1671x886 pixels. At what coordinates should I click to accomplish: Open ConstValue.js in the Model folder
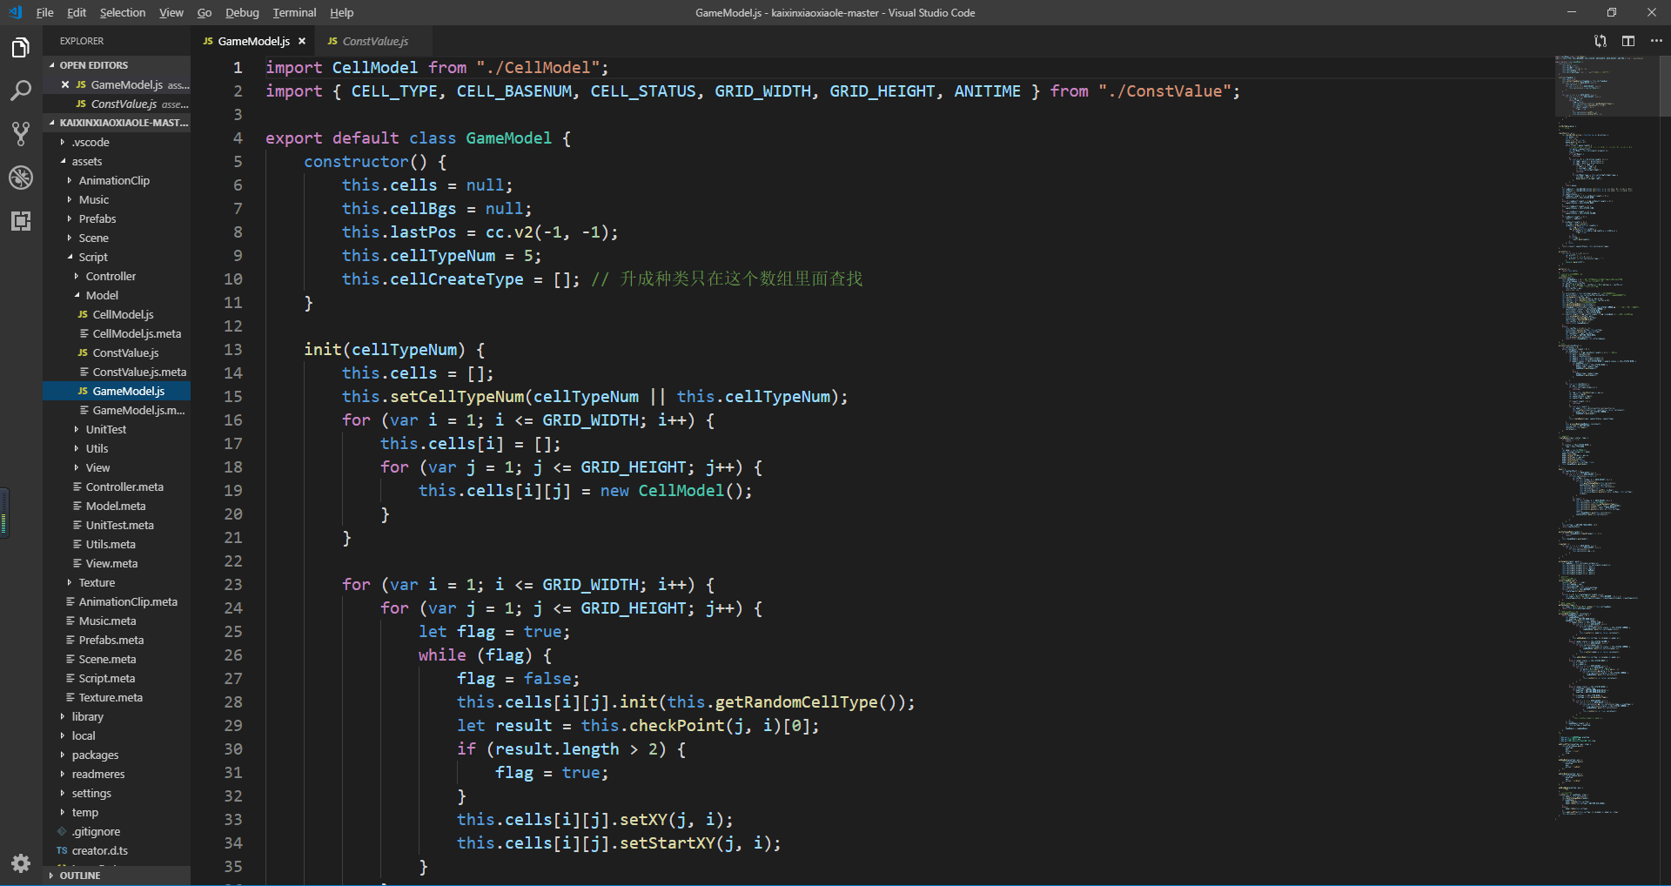click(117, 352)
